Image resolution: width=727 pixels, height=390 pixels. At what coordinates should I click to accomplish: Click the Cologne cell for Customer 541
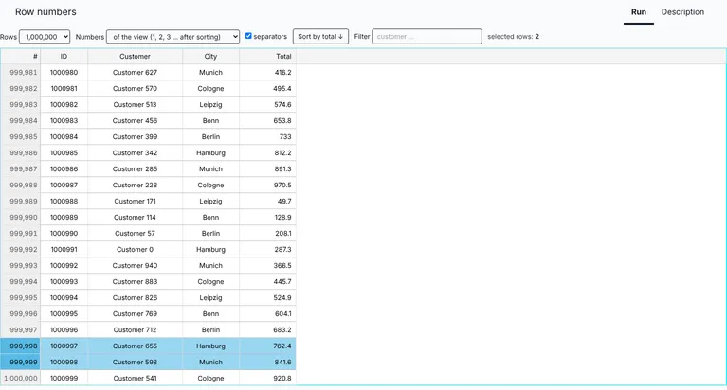click(x=211, y=379)
